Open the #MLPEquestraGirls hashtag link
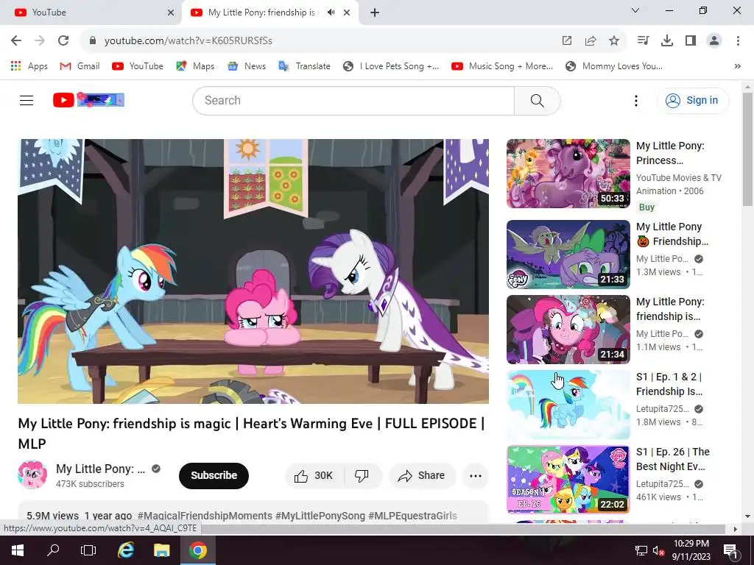The height and width of the screenshot is (565, 754). pos(412,516)
